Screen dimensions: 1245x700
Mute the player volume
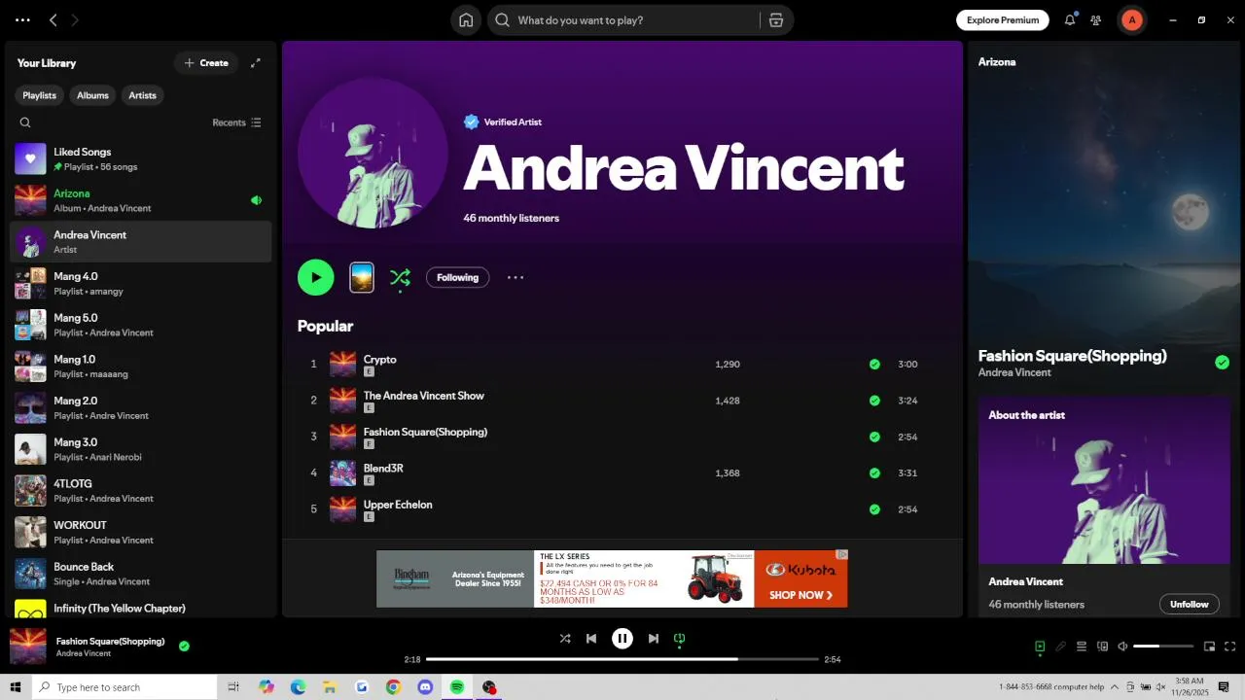[x=1123, y=647]
